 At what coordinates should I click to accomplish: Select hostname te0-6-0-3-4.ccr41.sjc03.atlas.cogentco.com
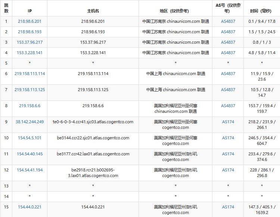click(93, 122)
